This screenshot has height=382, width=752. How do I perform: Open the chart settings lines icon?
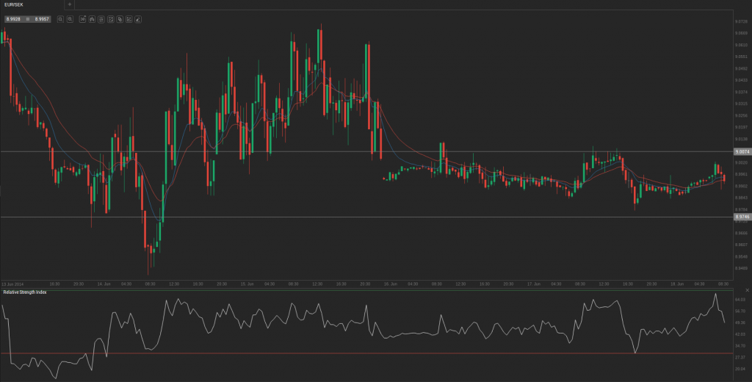pyautogui.click(x=101, y=19)
